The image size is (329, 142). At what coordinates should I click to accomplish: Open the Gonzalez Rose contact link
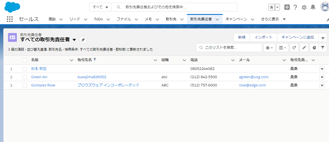tap(43, 85)
